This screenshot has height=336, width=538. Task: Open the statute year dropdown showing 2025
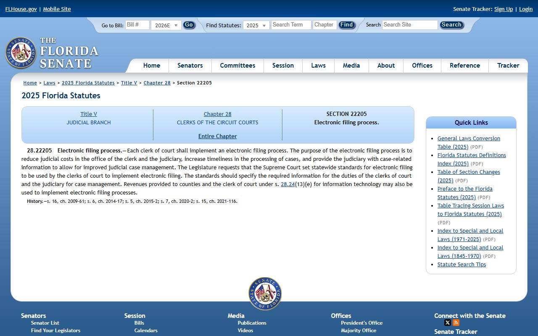tap(256, 25)
